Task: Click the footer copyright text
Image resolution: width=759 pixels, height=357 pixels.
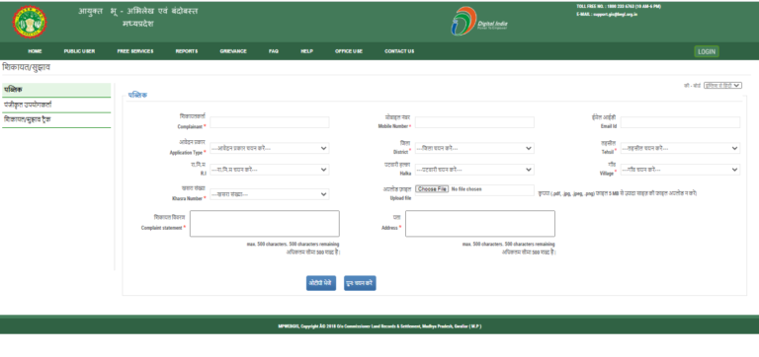Action: coord(379,326)
